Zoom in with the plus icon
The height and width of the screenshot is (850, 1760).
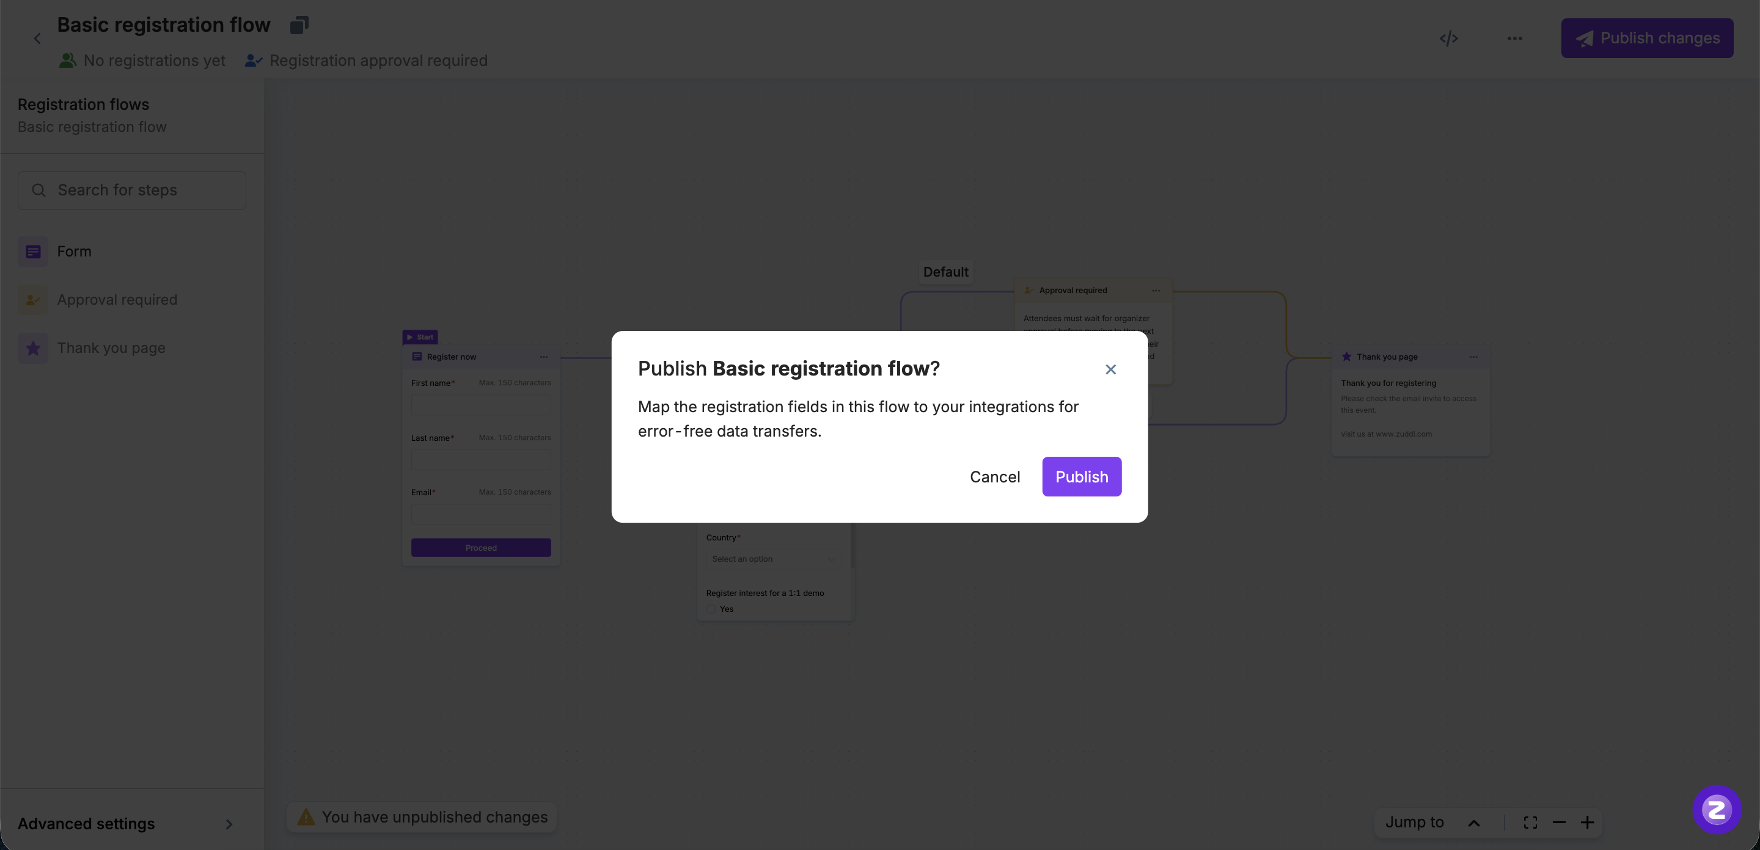[1587, 823]
